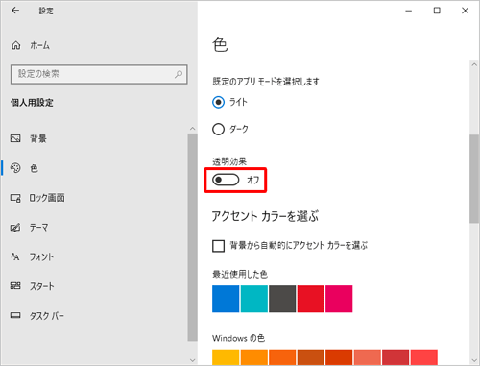
Task: Minimize the settings window
Action: 409,11
